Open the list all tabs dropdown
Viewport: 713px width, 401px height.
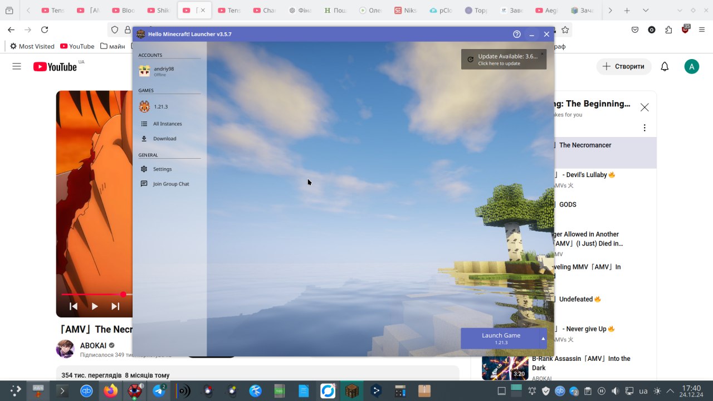click(x=646, y=11)
